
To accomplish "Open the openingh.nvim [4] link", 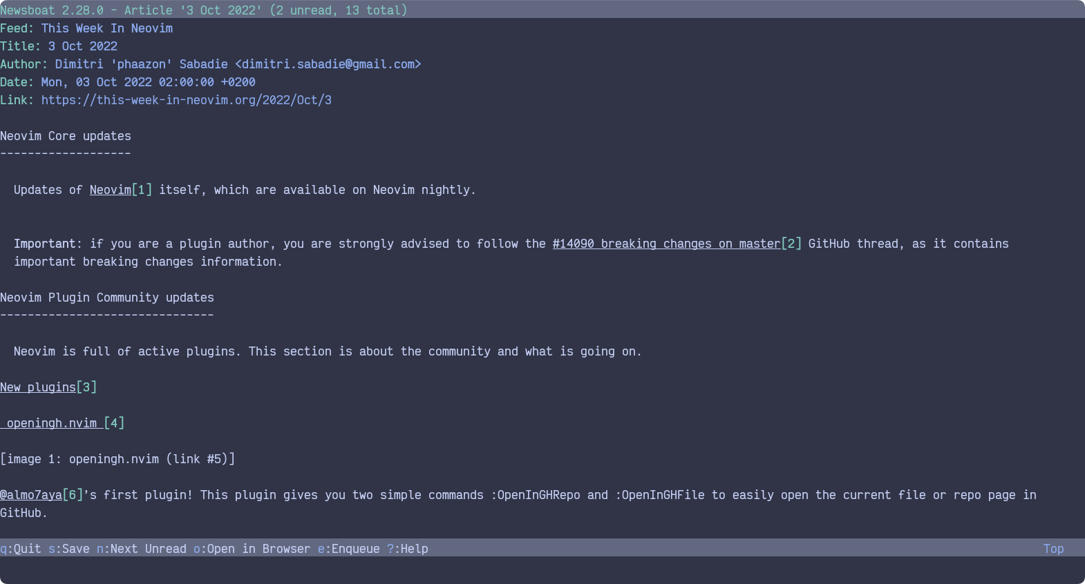I will tap(62, 423).
